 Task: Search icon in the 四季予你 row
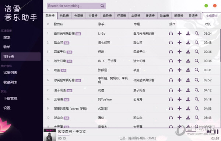197,52
